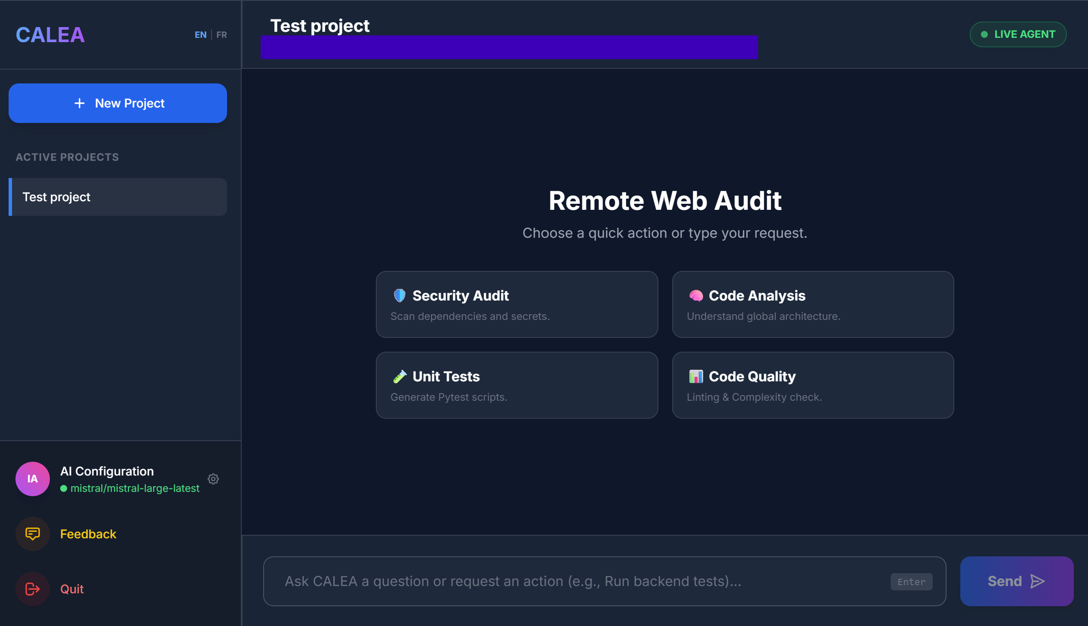Open AI Configuration settings gear
This screenshot has width=1088, height=626.
click(x=213, y=479)
